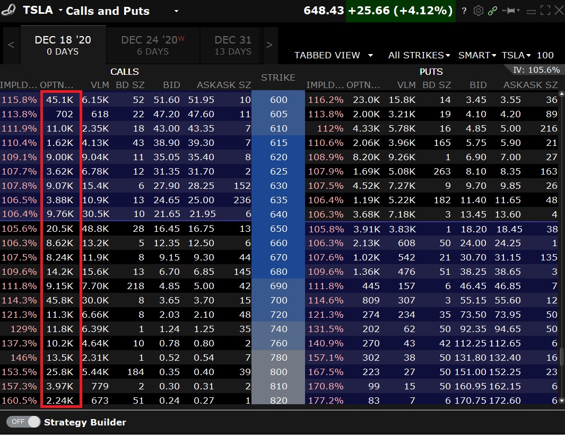Click the right arrow beside the expiration tabs
This screenshot has height=435, width=565.
(269, 45)
